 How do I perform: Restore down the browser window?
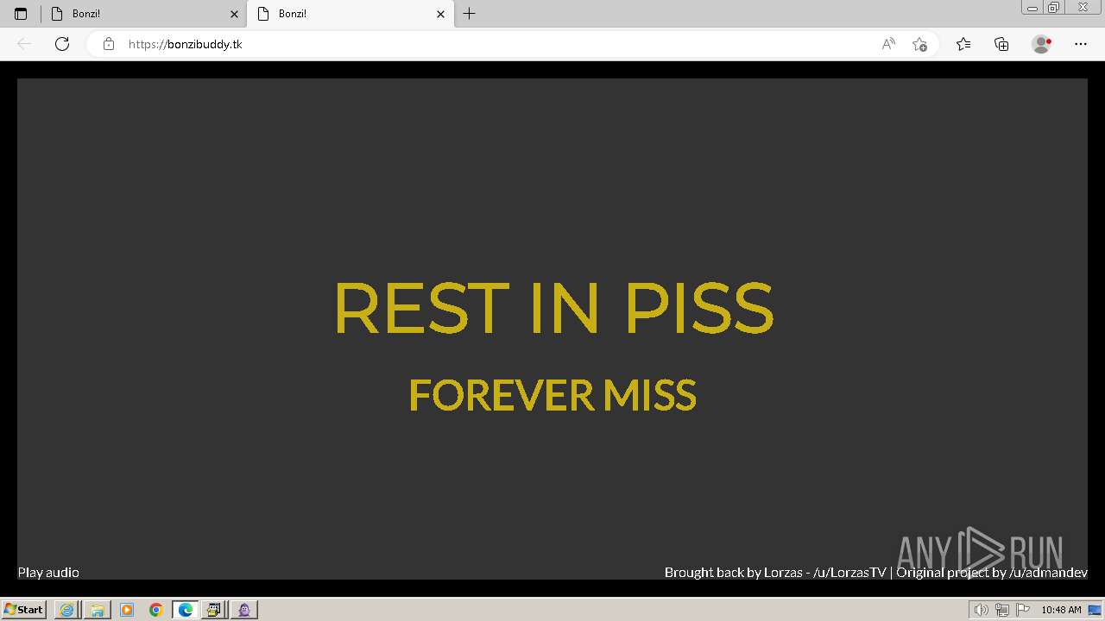pos(1054,8)
